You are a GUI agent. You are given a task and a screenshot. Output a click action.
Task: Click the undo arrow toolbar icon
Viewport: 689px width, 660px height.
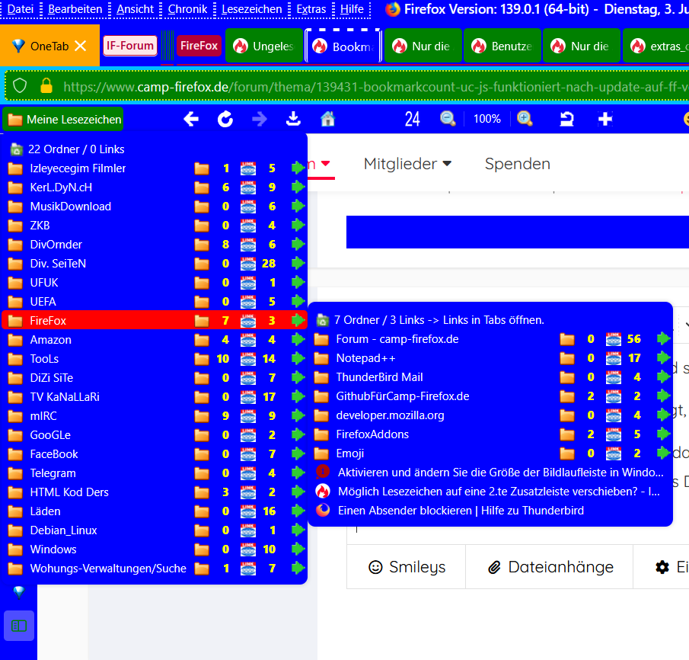[x=567, y=119]
